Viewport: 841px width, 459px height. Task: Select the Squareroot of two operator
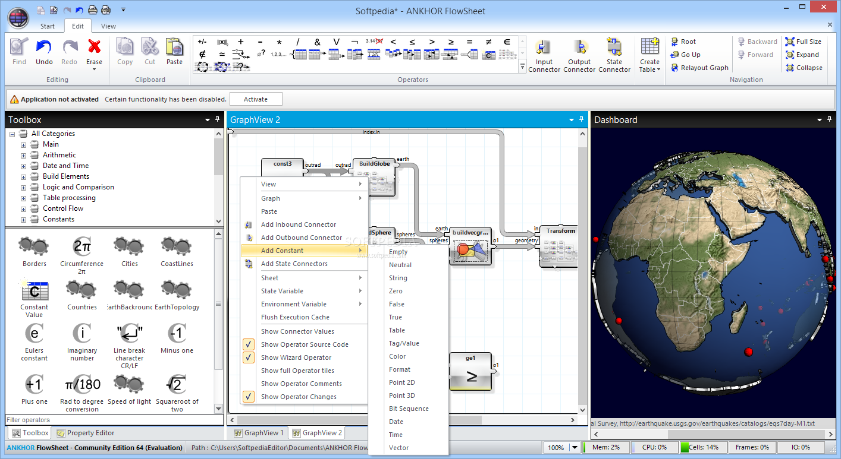pyautogui.click(x=177, y=384)
